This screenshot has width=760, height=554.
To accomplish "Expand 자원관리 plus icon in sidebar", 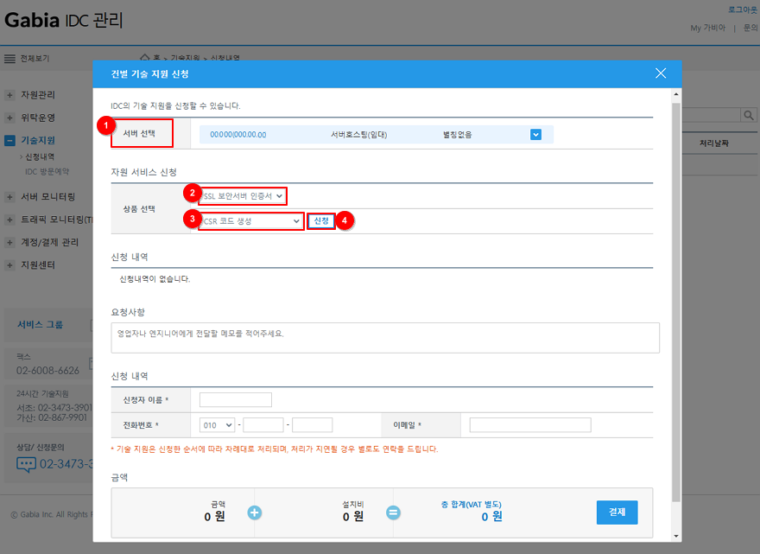I will pos(9,95).
